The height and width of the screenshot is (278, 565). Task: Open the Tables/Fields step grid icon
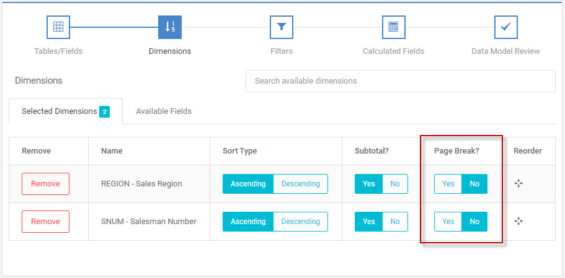coord(58,27)
